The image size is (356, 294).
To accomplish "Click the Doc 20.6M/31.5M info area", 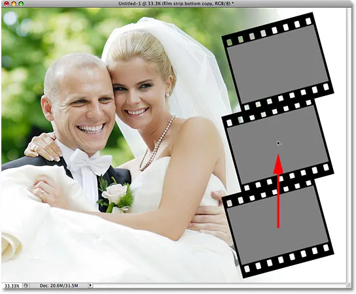I will pos(59,286).
